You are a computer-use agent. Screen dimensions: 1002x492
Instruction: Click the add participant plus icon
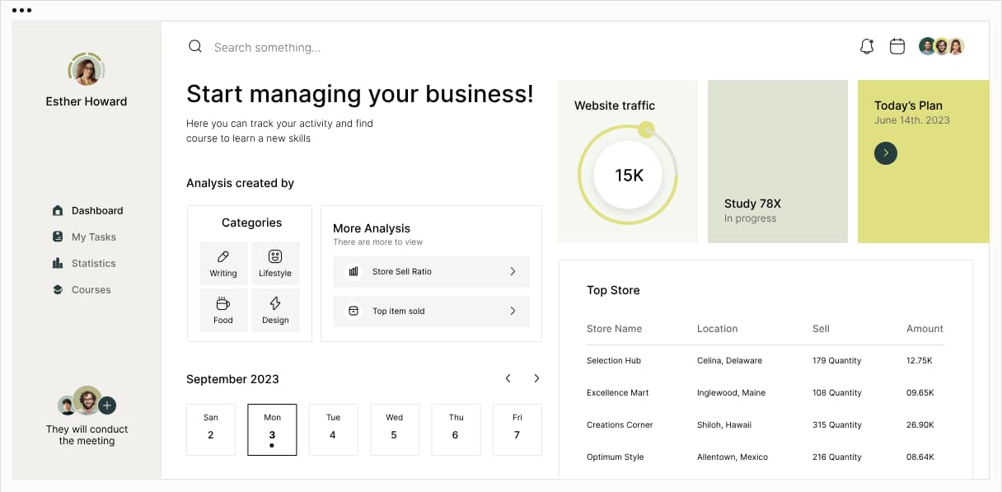[107, 405]
